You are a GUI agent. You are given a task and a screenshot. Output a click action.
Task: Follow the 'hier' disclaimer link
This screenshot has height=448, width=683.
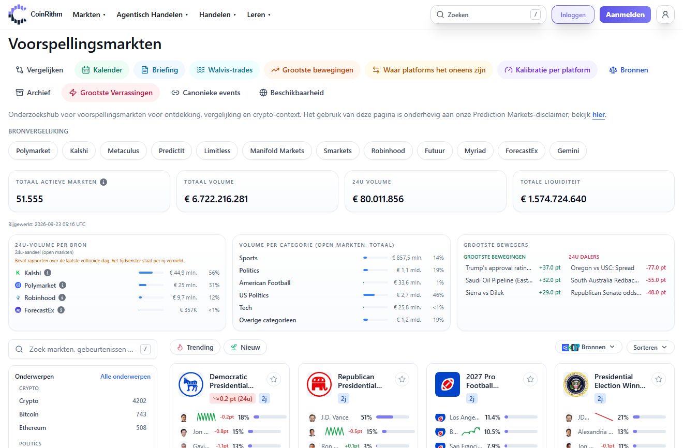coord(599,114)
